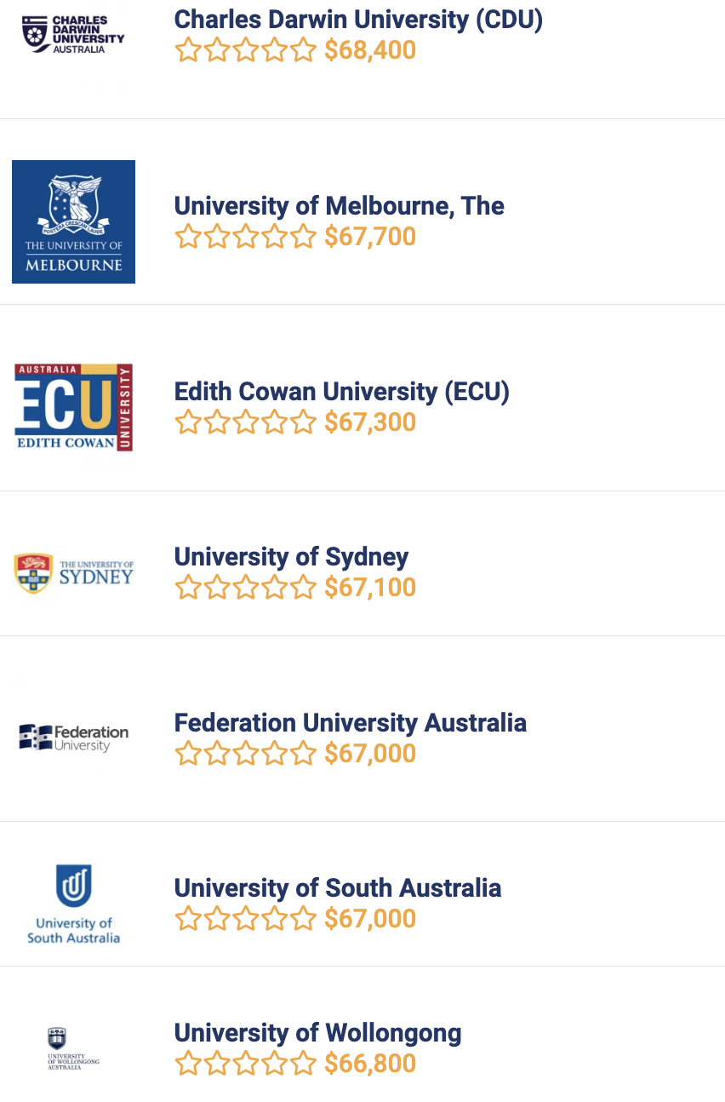Visit Federation University Australia title link

[350, 722]
